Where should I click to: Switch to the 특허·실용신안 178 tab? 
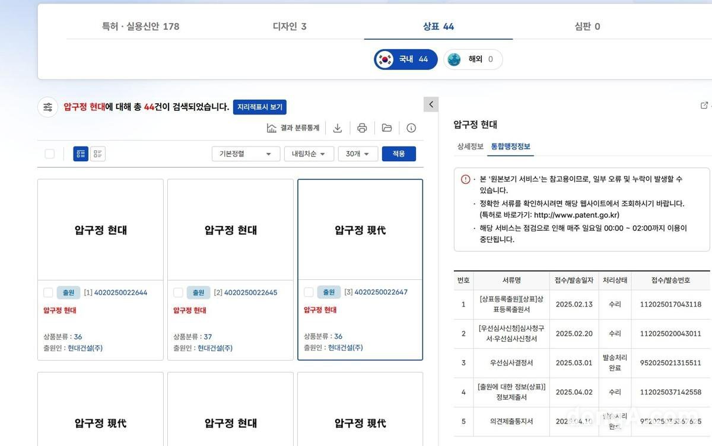(141, 26)
